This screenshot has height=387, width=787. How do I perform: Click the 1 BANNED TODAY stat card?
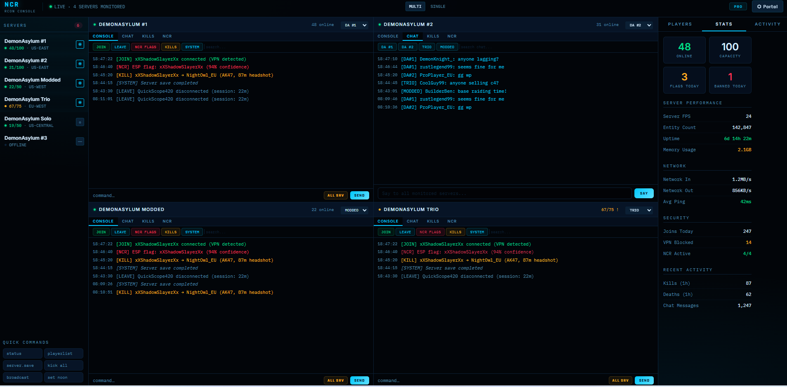(730, 80)
